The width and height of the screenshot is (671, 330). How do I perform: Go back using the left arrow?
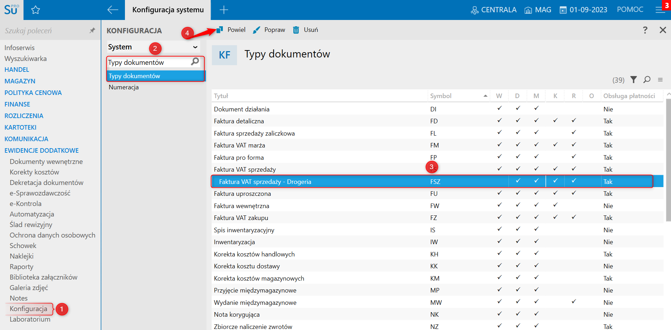coord(113,10)
